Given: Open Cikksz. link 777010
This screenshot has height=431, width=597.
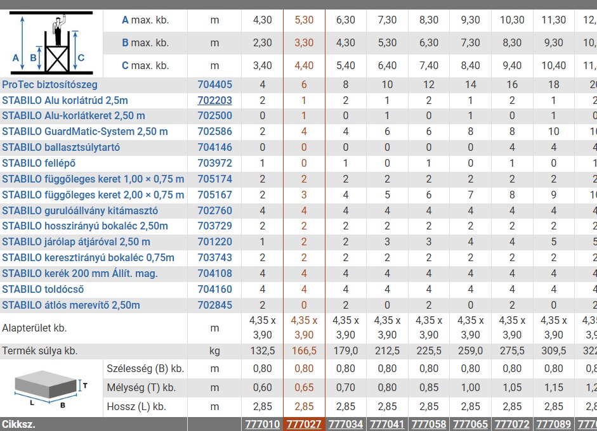Looking at the screenshot, I should [x=262, y=424].
